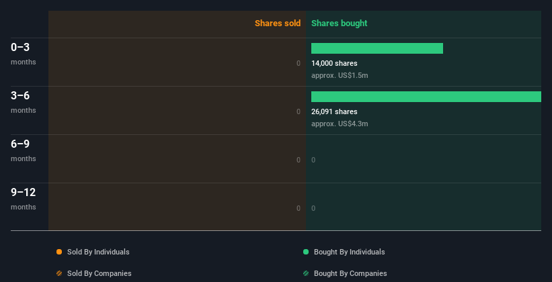This screenshot has width=552, height=282.
Task: Click the approx. US$4.3m amount
Action: [340, 124]
